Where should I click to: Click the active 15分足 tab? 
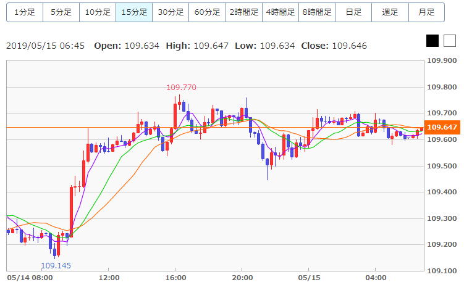(x=134, y=12)
